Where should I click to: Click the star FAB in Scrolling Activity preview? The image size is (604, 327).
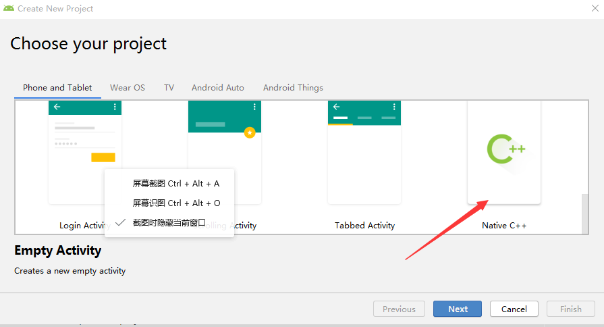tap(250, 132)
